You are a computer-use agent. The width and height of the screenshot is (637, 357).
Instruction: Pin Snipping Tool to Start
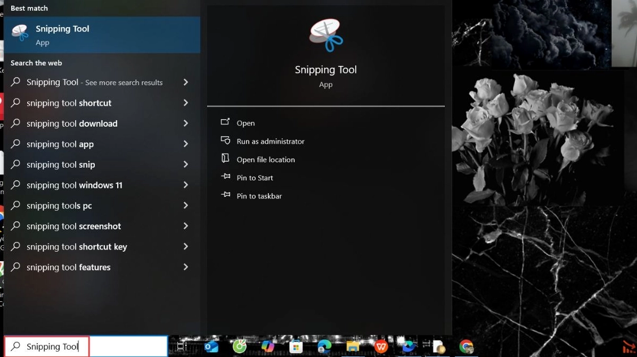255,178
